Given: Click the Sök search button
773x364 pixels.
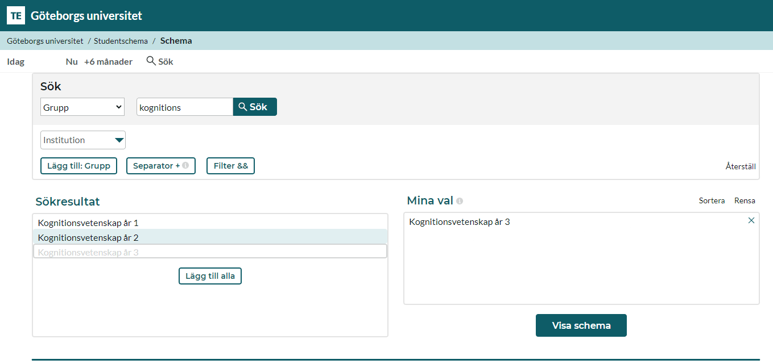Looking at the screenshot, I should (255, 107).
